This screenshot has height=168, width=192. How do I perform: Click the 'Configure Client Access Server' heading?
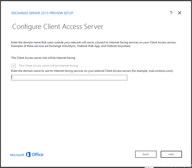point(58,27)
